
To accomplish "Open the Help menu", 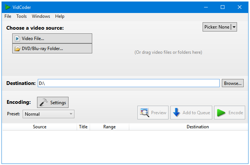I will (60, 16).
